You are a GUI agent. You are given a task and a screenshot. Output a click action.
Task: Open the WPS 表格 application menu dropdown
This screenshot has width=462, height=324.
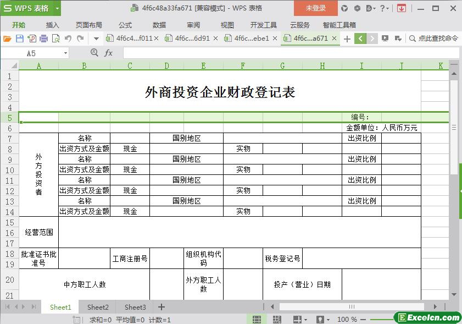[x=58, y=8]
